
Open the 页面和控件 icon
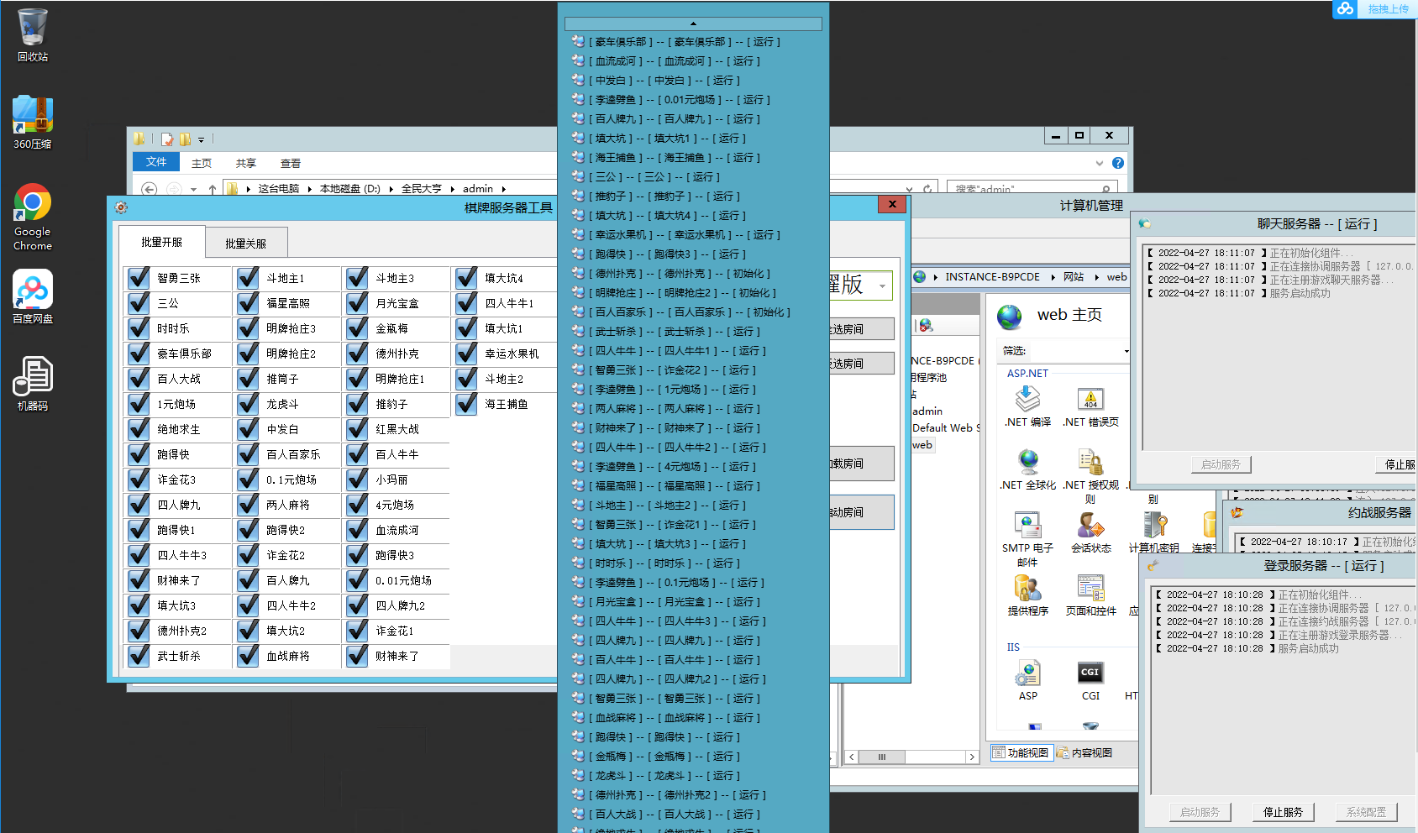click(1090, 589)
